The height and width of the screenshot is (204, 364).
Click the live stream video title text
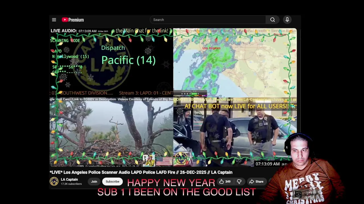tap(141, 172)
